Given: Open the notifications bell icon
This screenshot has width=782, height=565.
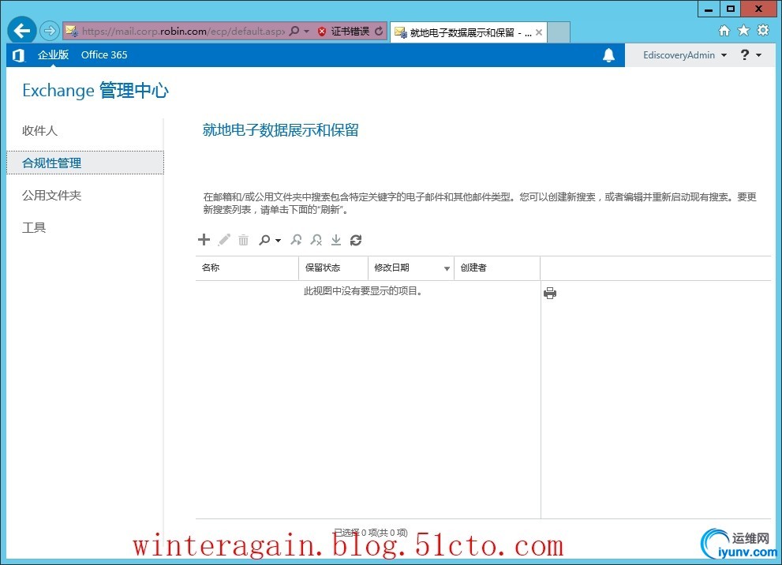Looking at the screenshot, I should pyautogui.click(x=608, y=55).
